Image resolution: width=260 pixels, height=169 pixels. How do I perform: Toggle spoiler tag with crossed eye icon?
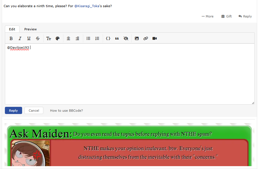[x=126, y=38]
